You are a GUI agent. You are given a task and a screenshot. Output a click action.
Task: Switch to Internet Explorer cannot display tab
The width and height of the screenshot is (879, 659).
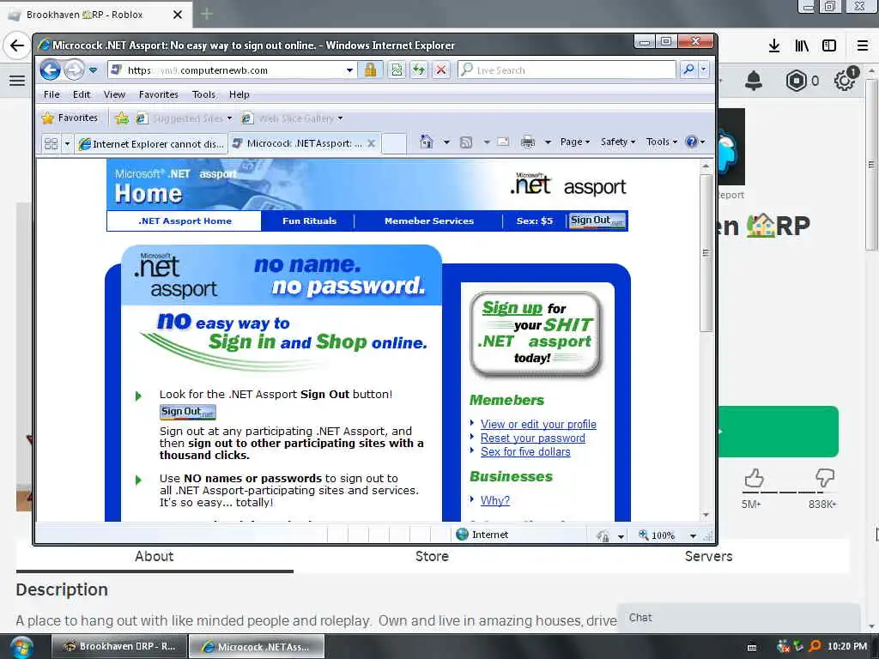(x=151, y=144)
